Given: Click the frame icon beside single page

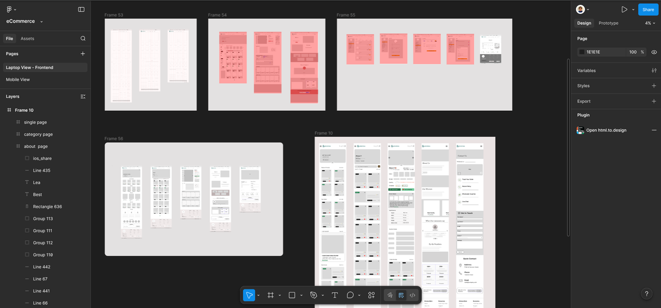Looking at the screenshot, I should point(18,122).
